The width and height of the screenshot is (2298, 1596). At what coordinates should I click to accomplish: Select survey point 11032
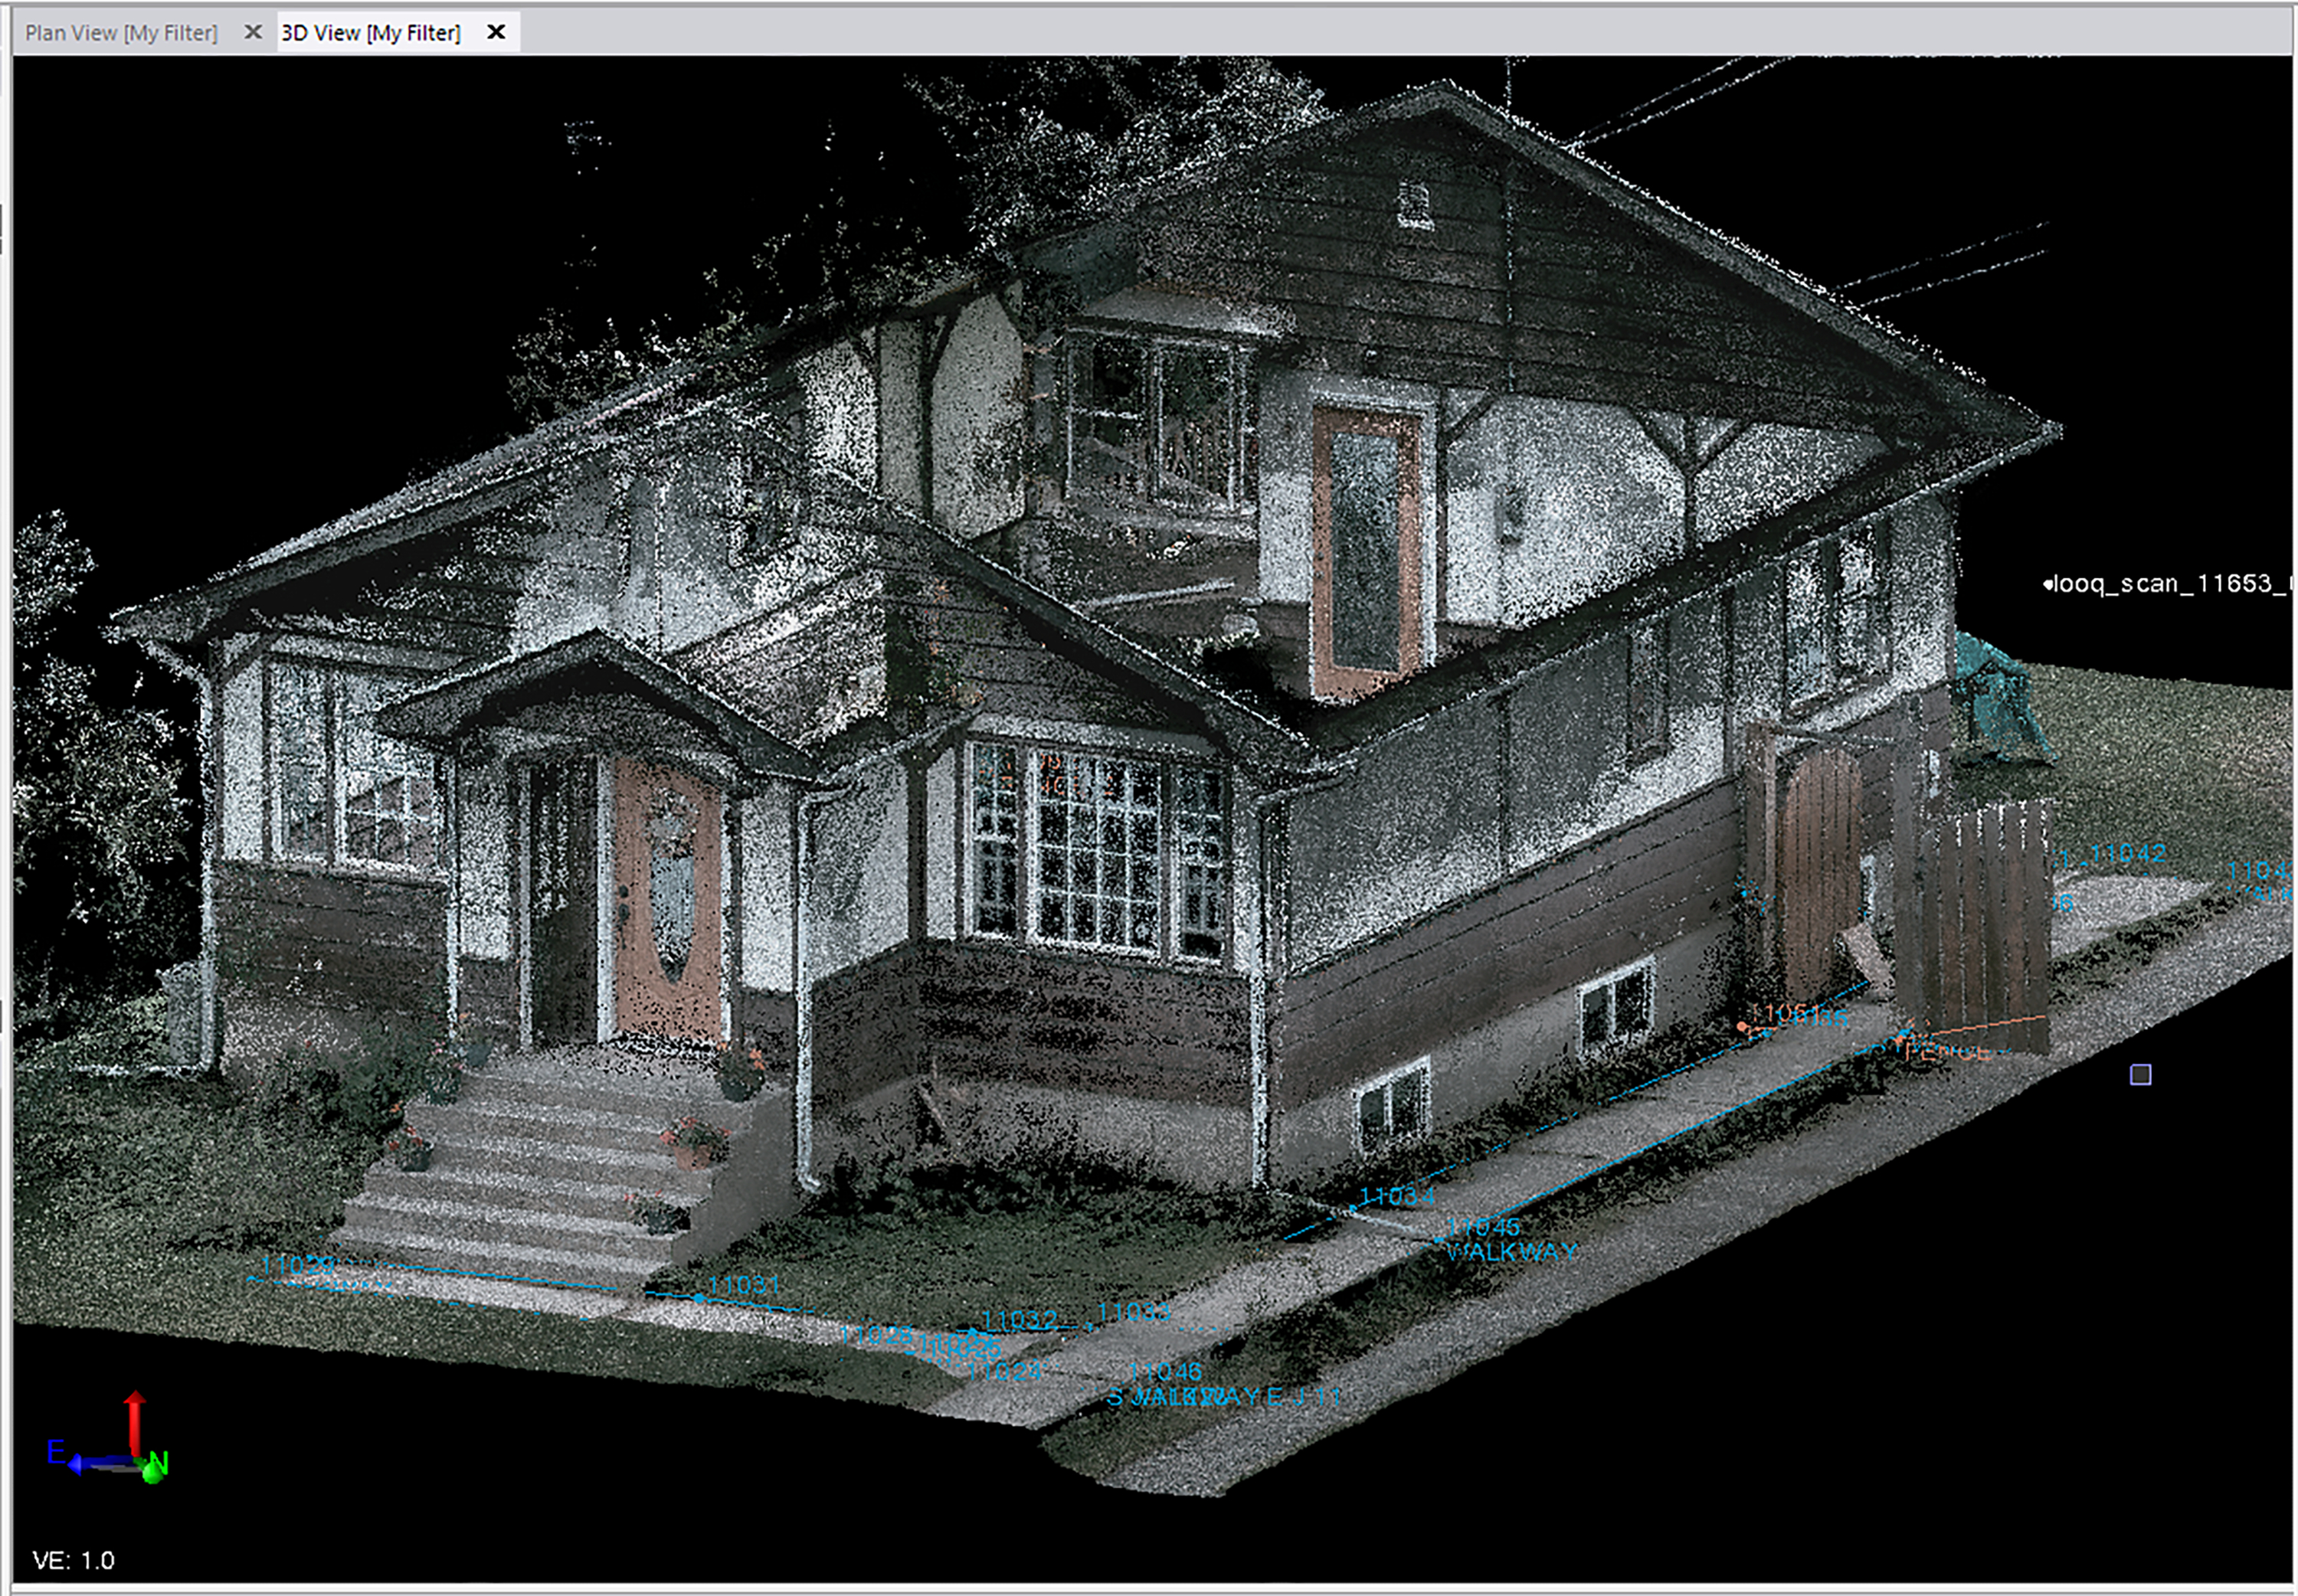click(1020, 1320)
